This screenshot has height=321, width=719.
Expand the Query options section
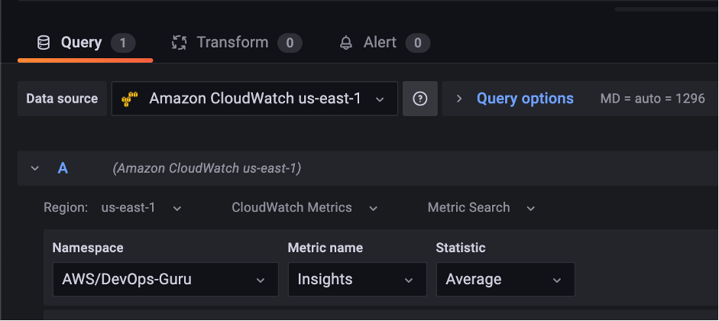[459, 99]
